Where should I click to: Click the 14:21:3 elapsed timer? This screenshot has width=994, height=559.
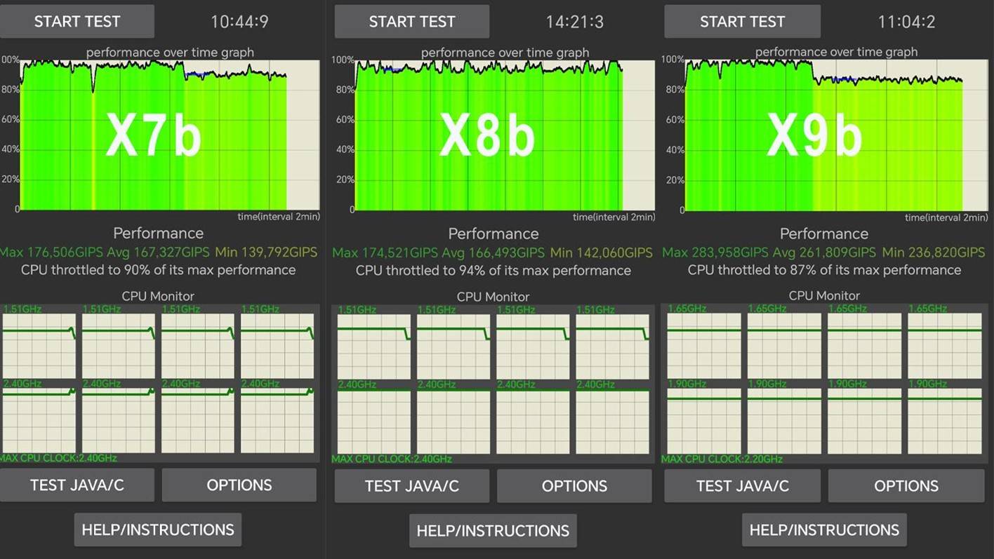[x=574, y=22]
